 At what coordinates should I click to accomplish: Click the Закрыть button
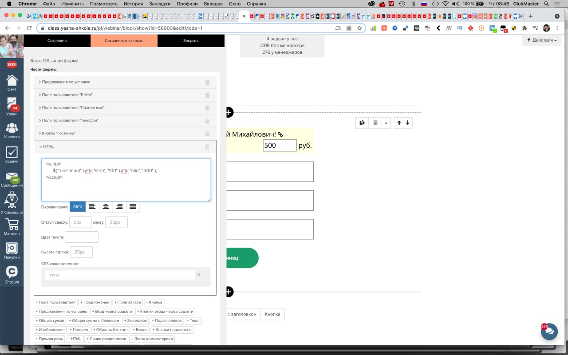(191, 40)
